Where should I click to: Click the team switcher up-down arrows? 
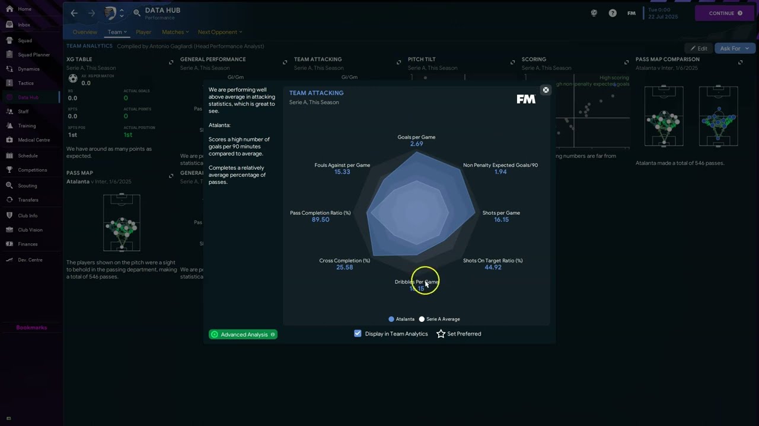[122, 13]
